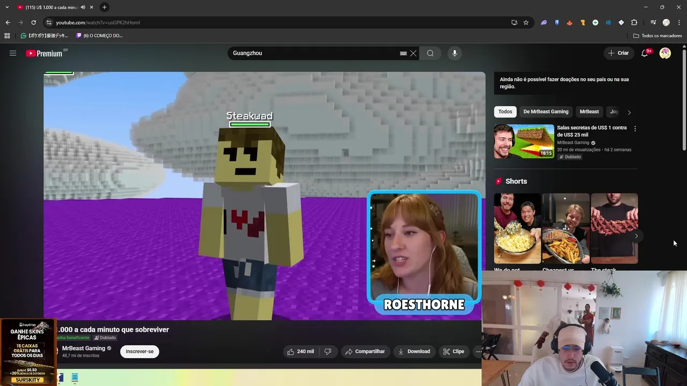The width and height of the screenshot is (687, 386).
Task: Open O COMEÇO DO Twitch bookmark
Action: (x=99, y=35)
